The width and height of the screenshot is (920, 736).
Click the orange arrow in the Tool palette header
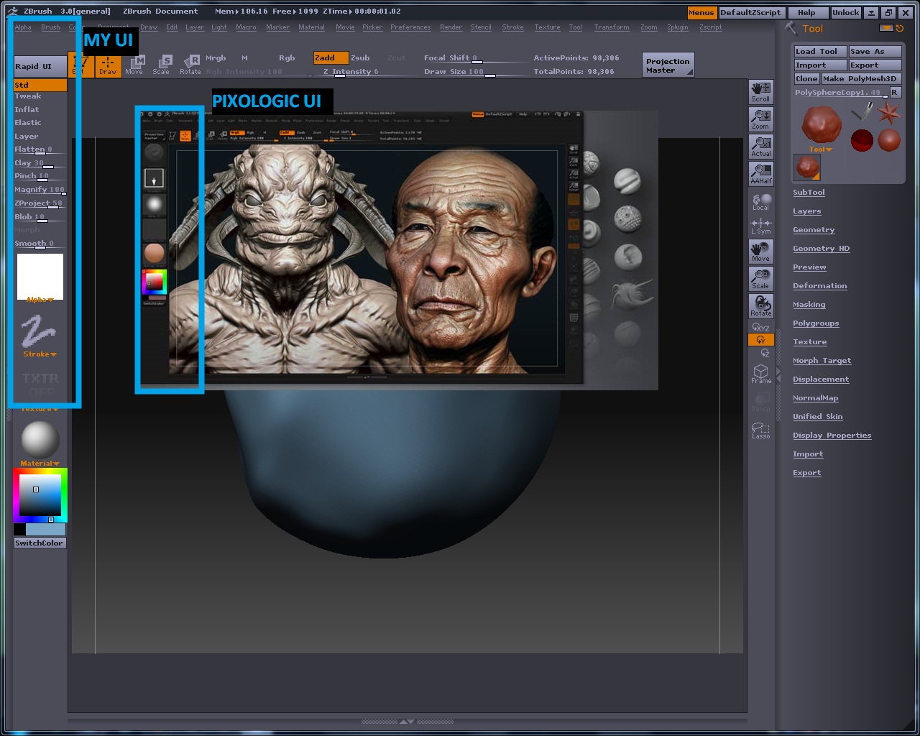click(x=887, y=28)
